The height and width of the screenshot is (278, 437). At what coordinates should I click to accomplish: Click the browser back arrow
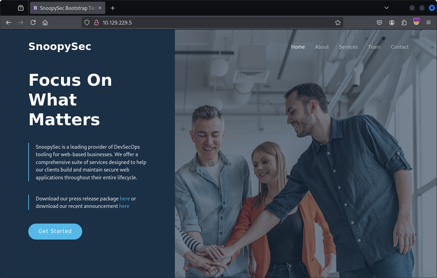pyautogui.click(x=9, y=22)
